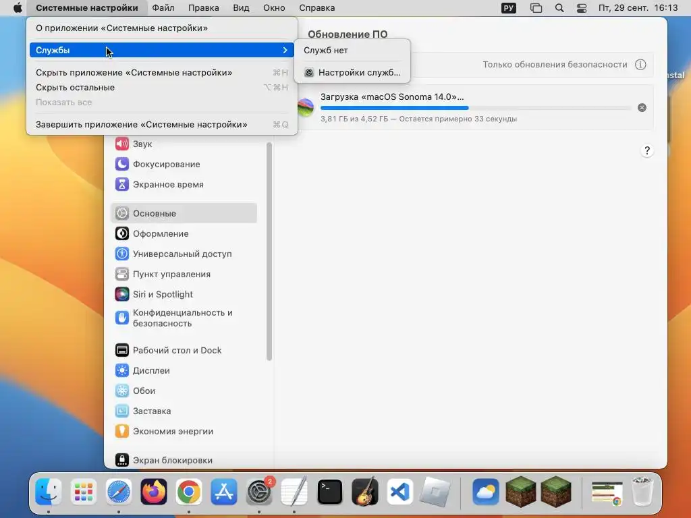Click the info icon beside Только обновления безопасности
The width and height of the screenshot is (691, 518).
point(640,65)
